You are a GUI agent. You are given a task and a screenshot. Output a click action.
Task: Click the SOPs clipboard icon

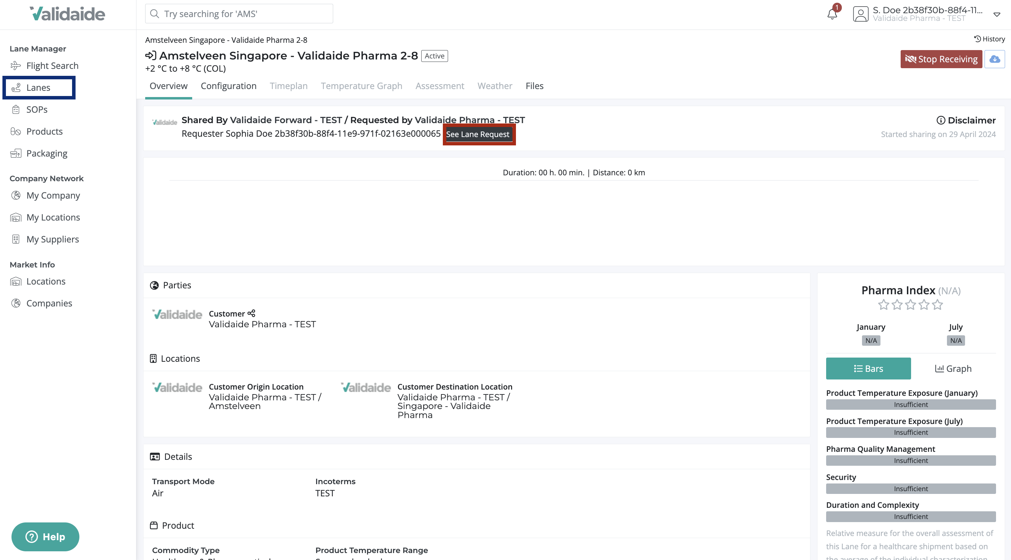pos(16,110)
